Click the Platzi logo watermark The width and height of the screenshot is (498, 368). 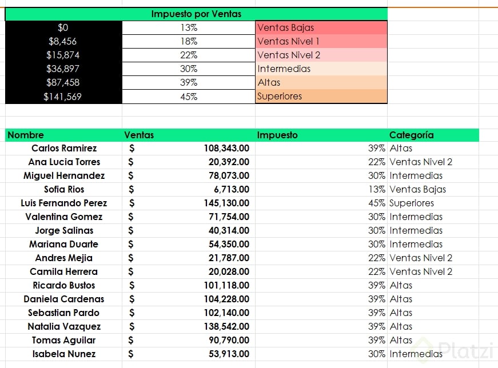[453, 349]
